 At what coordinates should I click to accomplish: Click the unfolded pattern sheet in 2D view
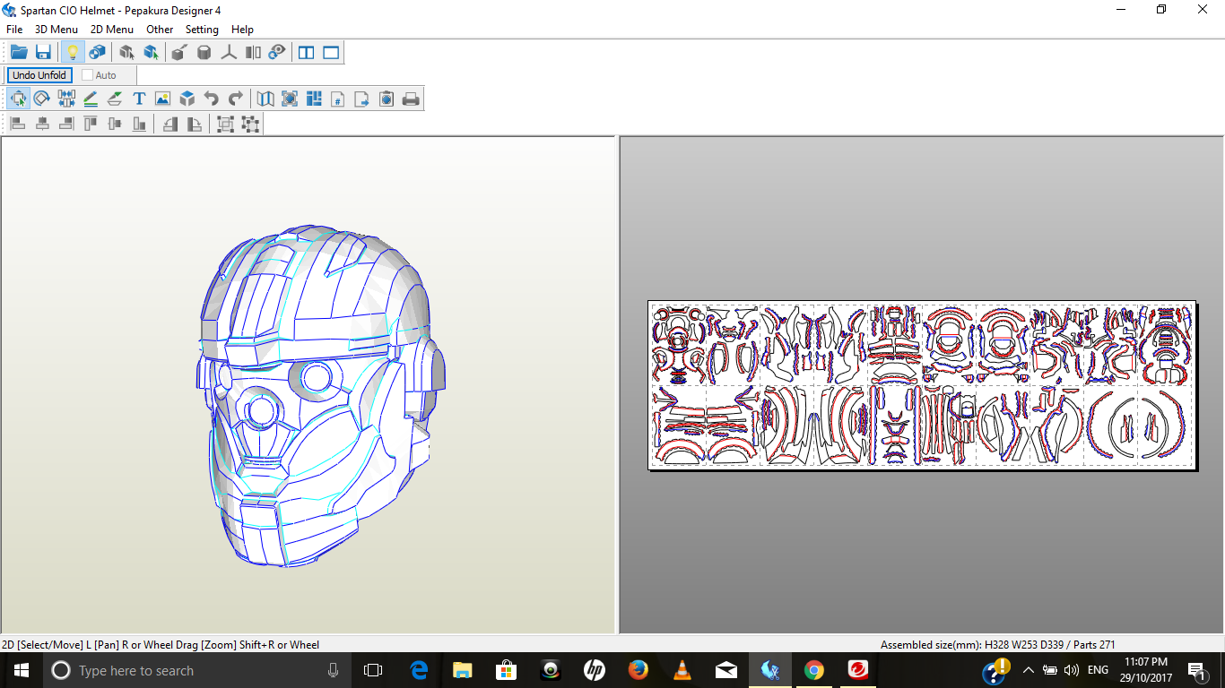922,385
